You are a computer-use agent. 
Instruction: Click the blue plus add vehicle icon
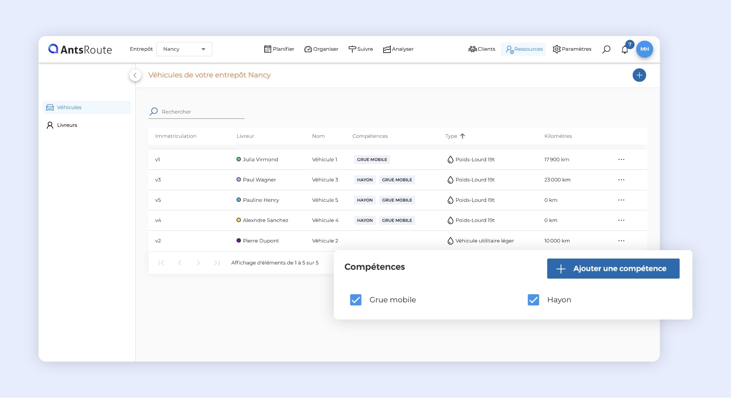pyautogui.click(x=639, y=75)
